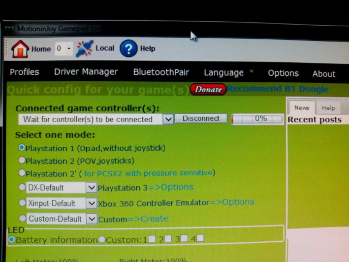Open the controller number dropdown showing 0
The height and width of the screenshot is (262, 349).
click(64, 48)
